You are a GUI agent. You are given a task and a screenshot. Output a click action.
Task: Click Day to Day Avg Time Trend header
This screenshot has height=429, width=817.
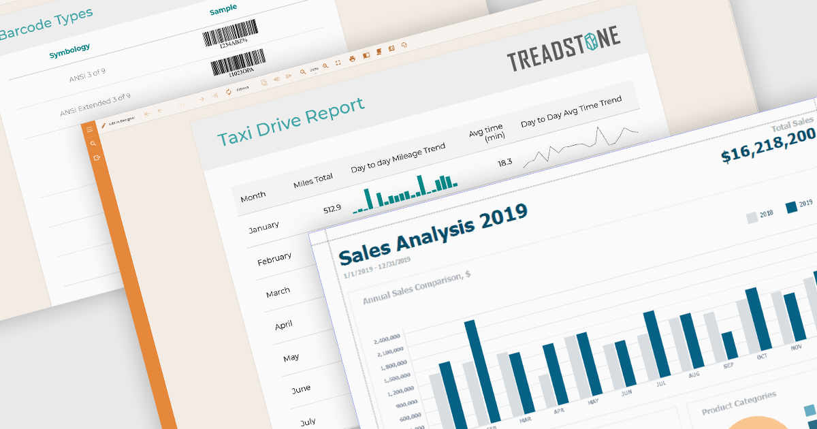coord(571,112)
